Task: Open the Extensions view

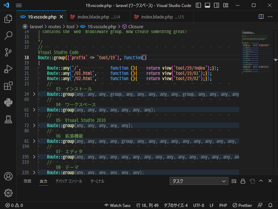Action: point(8,86)
